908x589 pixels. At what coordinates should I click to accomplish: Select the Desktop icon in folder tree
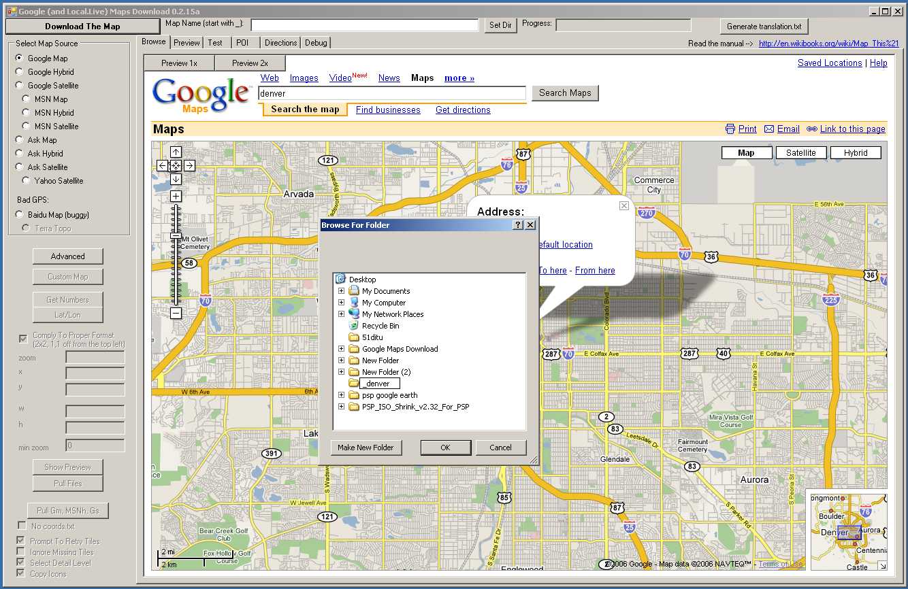[x=340, y=279]
